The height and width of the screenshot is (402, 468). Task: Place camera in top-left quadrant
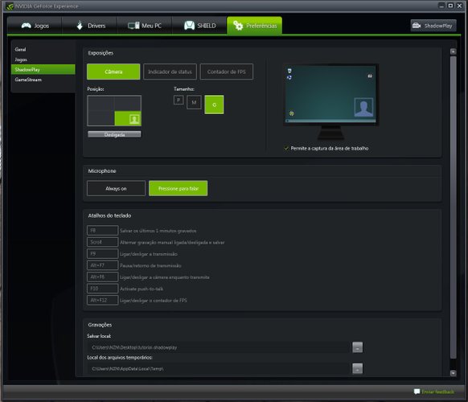[101, 103]
